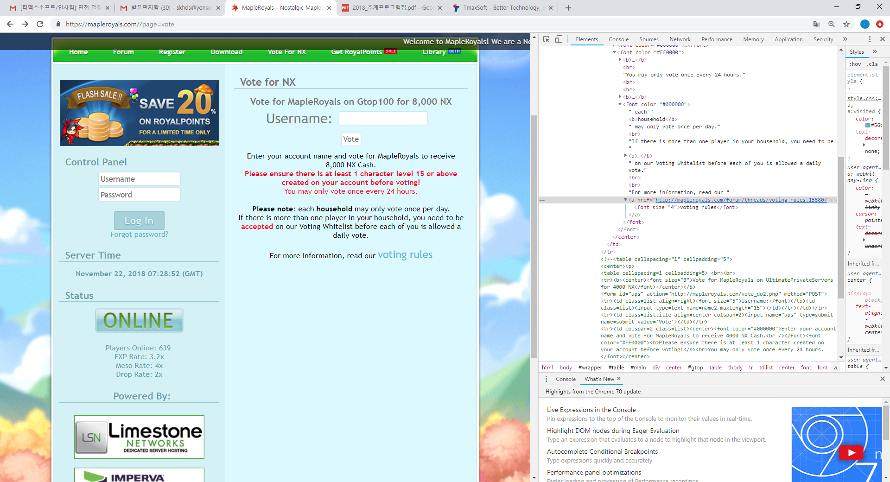Open a new browser tab

click(x=568, y=8)
